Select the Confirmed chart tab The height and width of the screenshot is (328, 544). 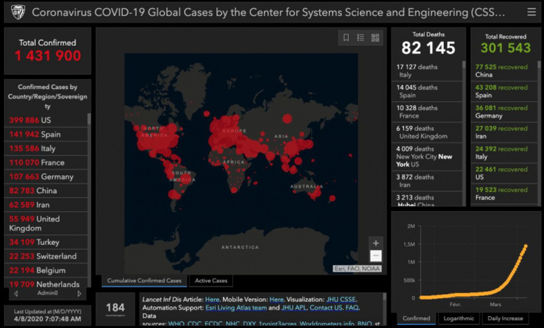pyautogui.click(x=416, y=319)
